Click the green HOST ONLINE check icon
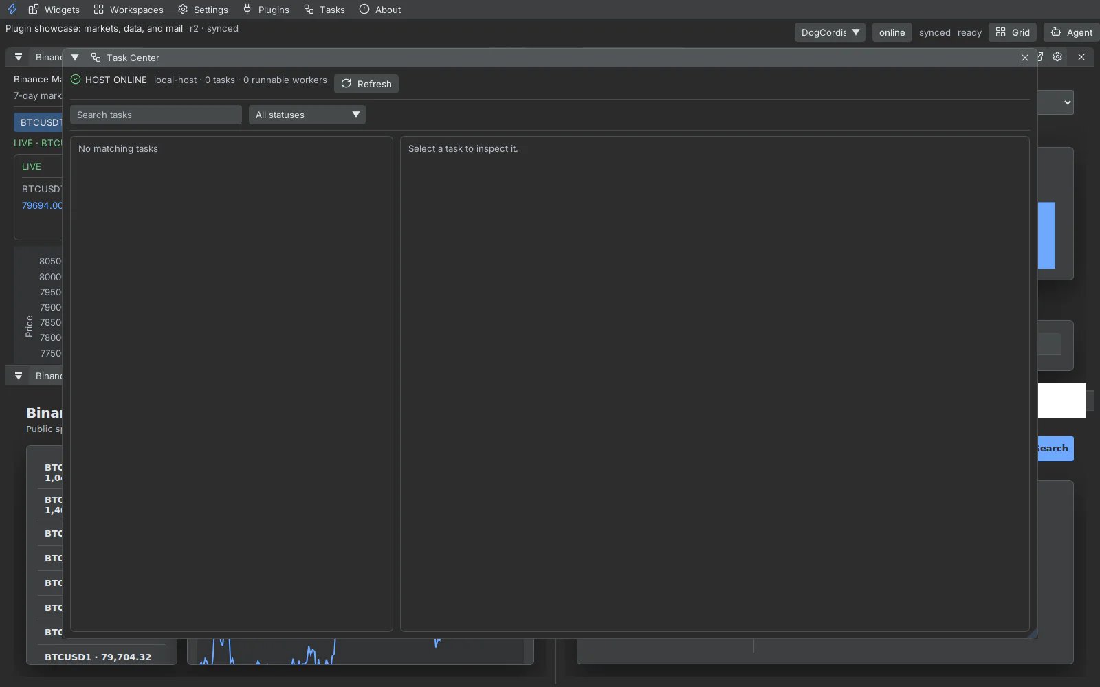Screen dimensions: 1100x687 pyautogui.click(x=76, y=80)
